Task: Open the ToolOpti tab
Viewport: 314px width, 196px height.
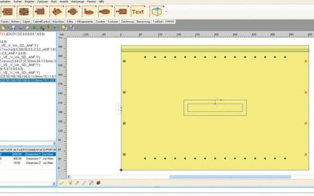Action: [x=158, y=22]
